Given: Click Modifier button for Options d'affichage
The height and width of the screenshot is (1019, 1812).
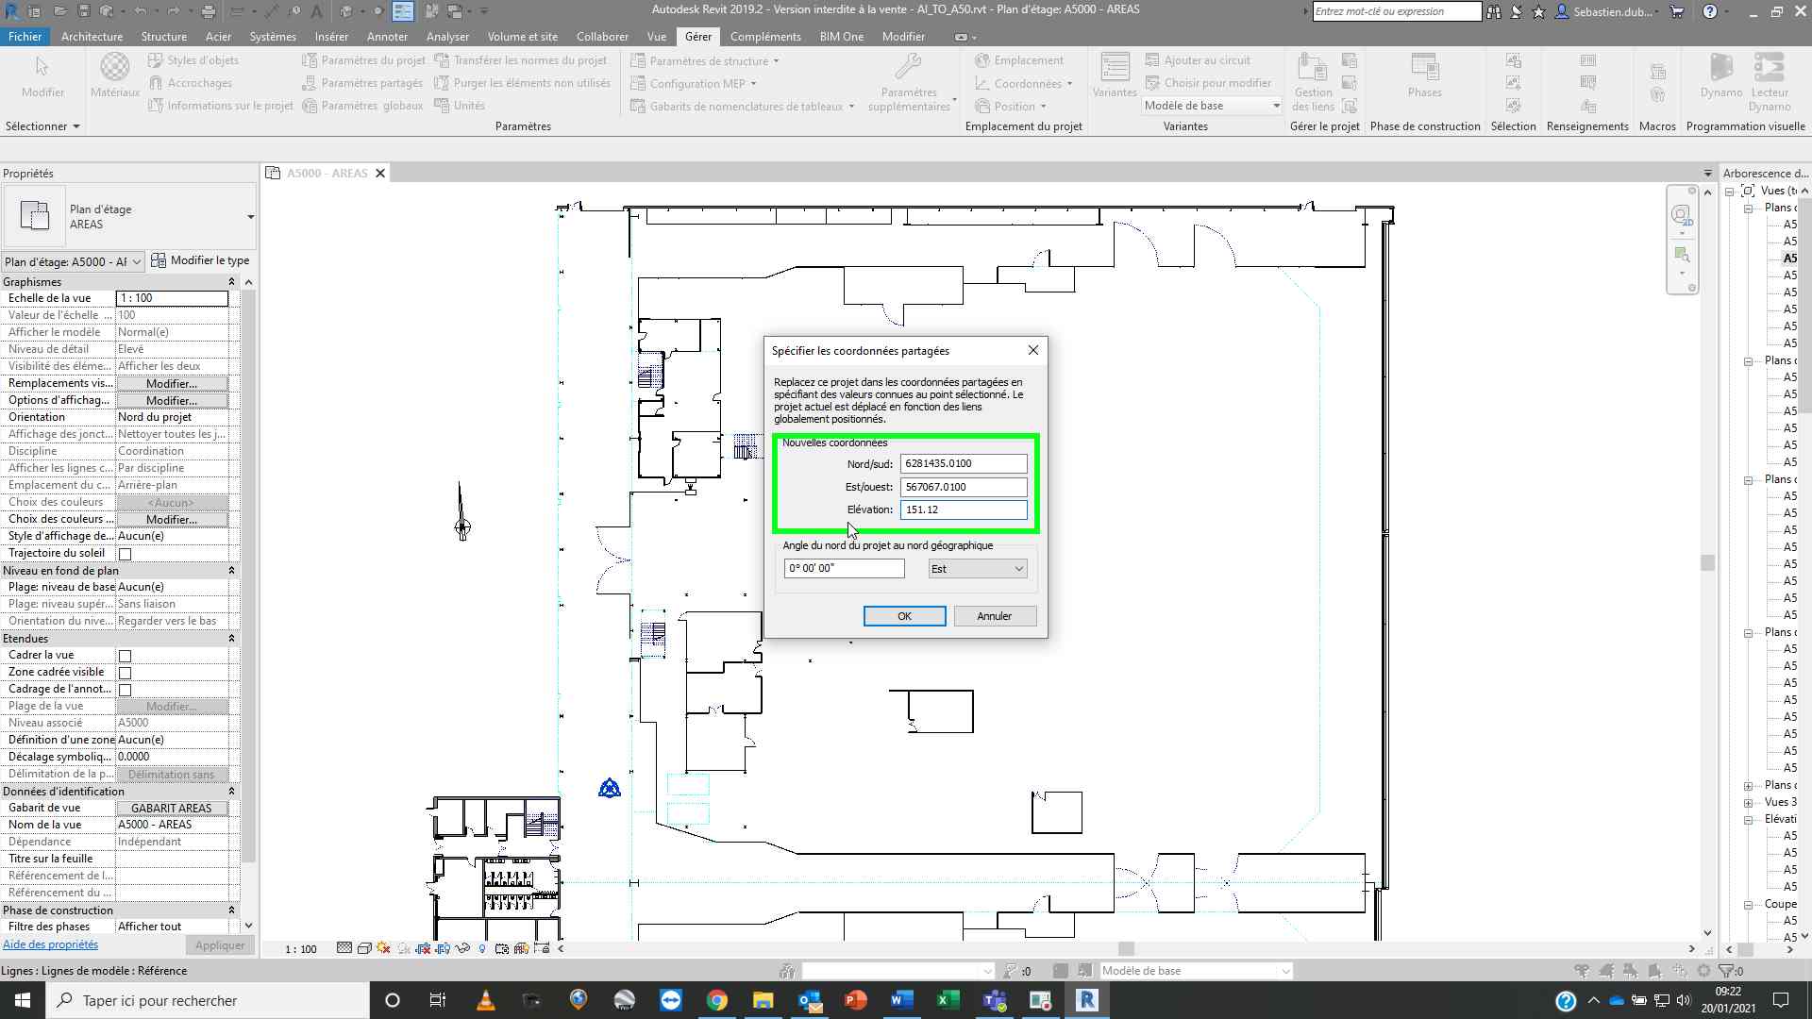Looking at the screenshot, I should [x=172, y=401].
